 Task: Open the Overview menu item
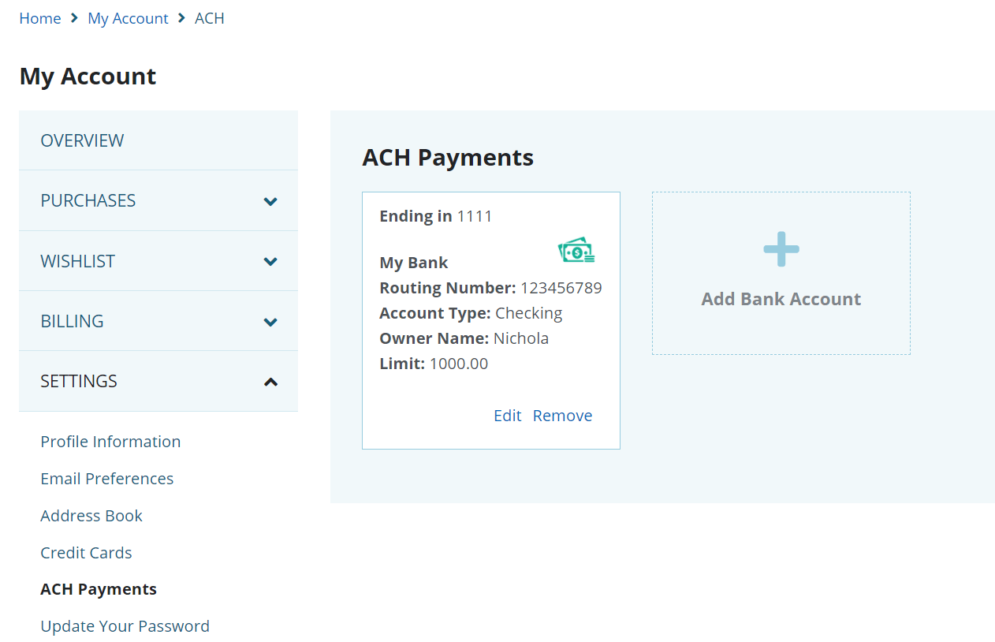click(158, 140)
